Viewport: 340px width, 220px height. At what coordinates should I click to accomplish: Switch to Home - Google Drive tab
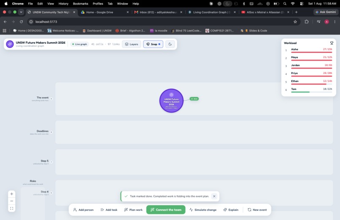point(105,12)
